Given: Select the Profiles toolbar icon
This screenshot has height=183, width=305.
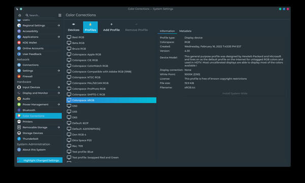Looking at the screenshot, I should pos(90,24).
